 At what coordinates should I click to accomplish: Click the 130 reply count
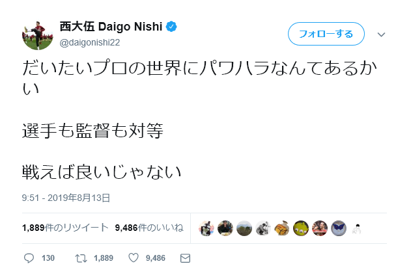point(48,258)
